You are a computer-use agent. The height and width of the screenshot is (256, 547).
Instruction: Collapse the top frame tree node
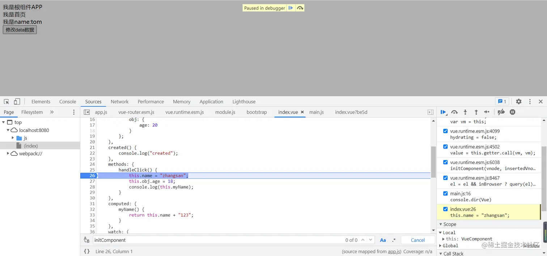3,122
